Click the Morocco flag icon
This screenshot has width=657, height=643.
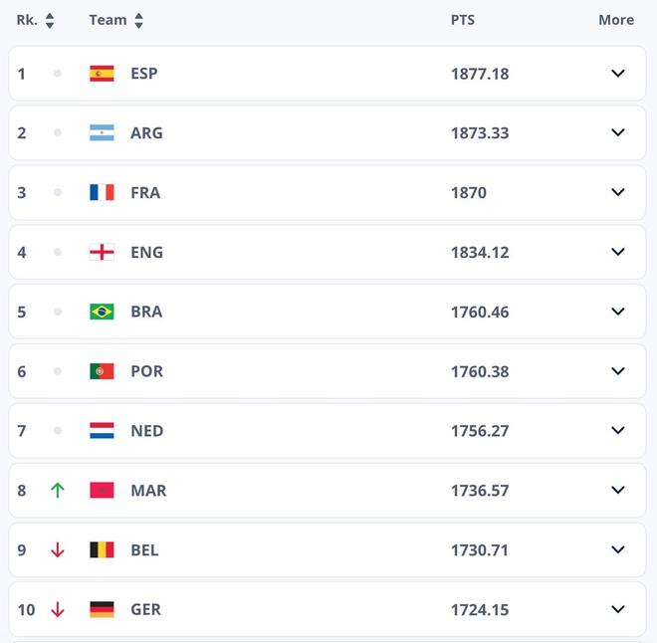102,491
